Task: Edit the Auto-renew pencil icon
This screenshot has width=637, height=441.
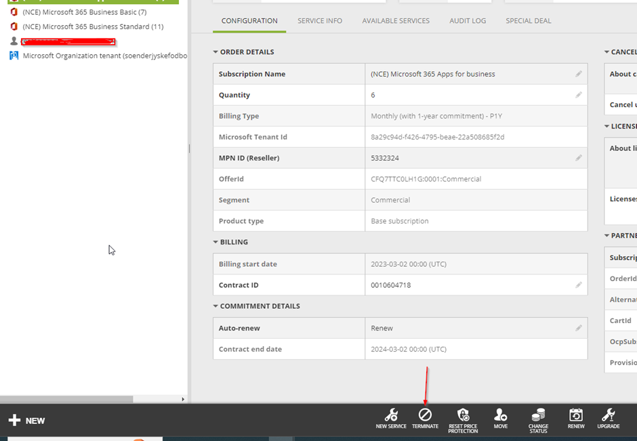Action: pos(579,328)
